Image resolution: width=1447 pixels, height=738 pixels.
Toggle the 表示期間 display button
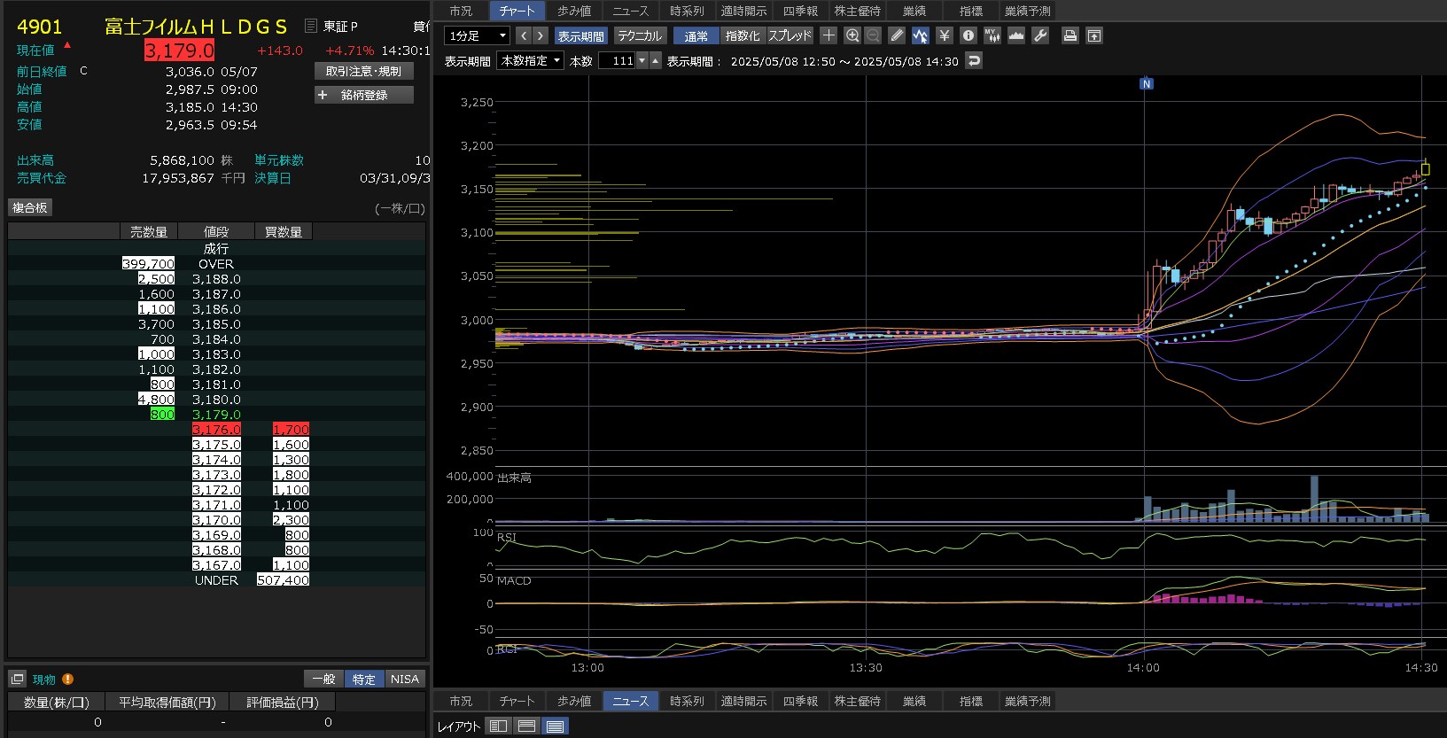point(581,35)
